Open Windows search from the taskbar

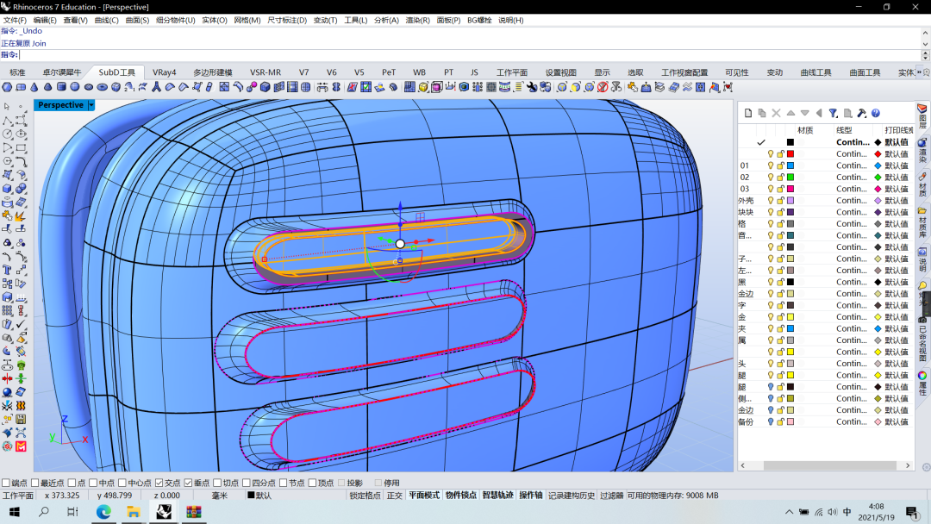tap(44, 512)
